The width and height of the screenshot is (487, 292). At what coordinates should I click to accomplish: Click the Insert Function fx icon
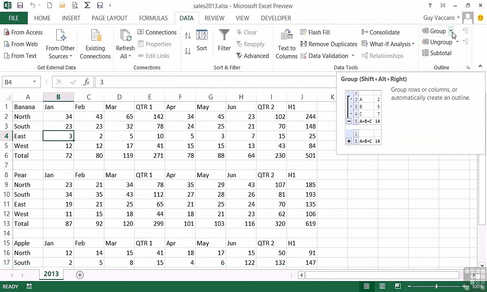pyautogui.click(x=86, y=82)
